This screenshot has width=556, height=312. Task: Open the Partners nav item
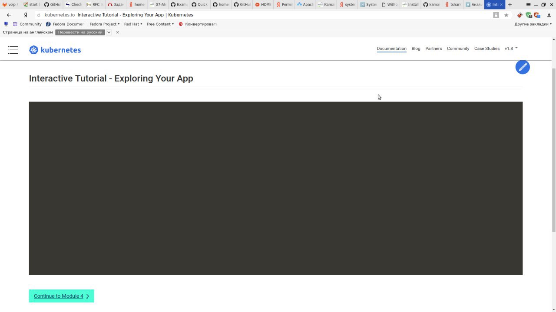tap(434, 49)
